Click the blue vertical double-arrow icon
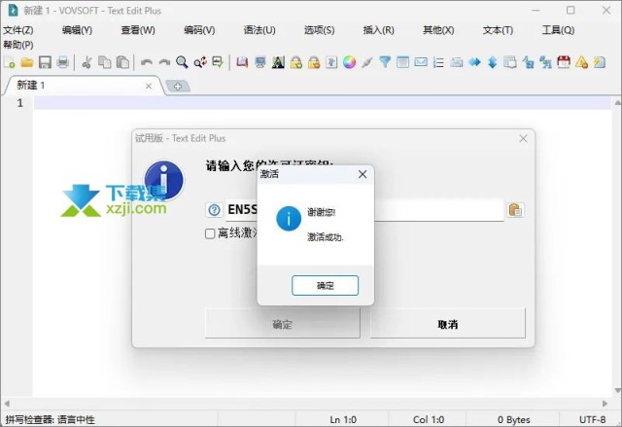 point(493,62)
